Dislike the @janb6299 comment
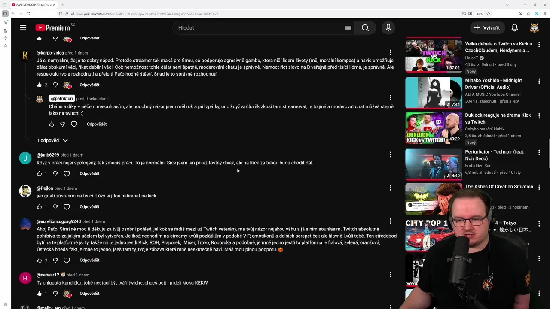Screen dimensions: 550x309 [x=55, y=173]
